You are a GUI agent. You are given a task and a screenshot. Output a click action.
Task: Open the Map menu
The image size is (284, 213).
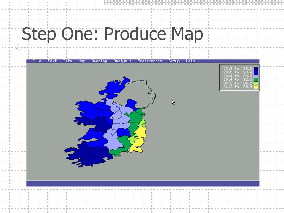82,61
